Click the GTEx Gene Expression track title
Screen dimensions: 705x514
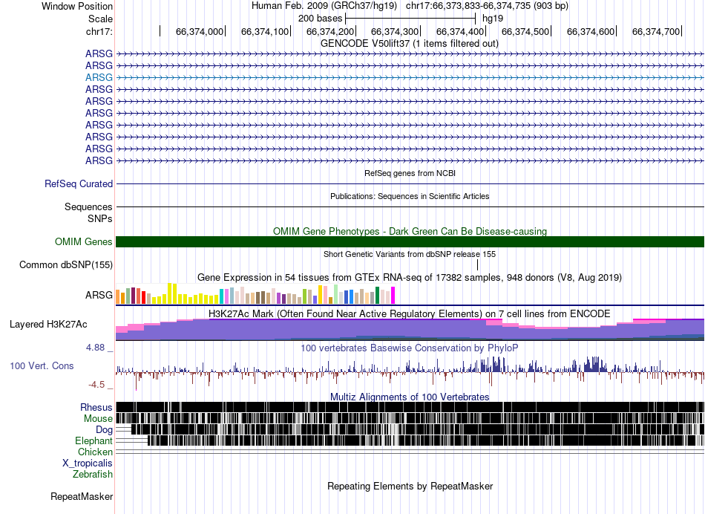coord(410,277)
